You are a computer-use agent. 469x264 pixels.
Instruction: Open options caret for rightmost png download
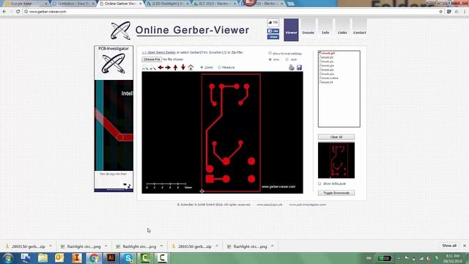point(273,246)
